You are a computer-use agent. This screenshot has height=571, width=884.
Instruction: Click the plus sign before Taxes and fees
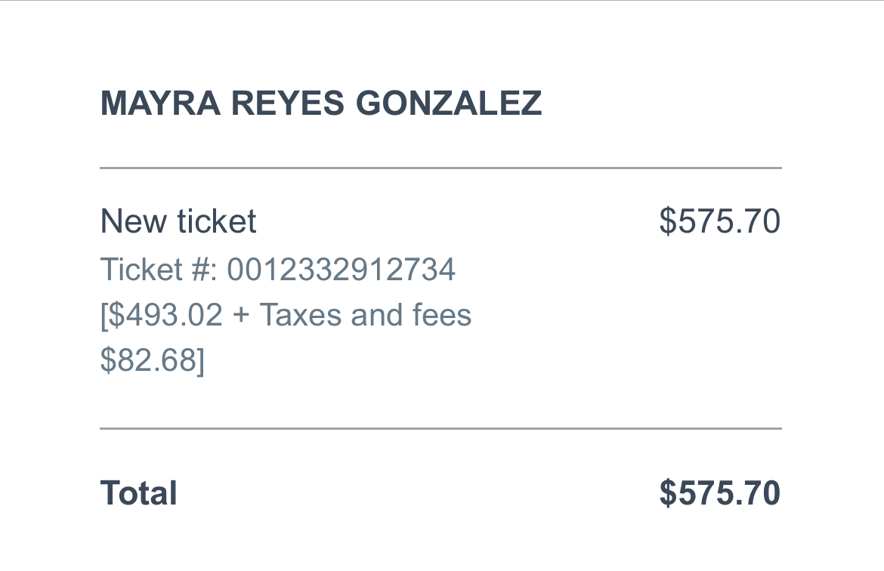click(x=241, y=315)
